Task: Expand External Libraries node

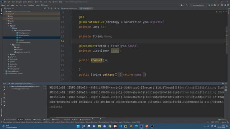Action: point(4,71)
